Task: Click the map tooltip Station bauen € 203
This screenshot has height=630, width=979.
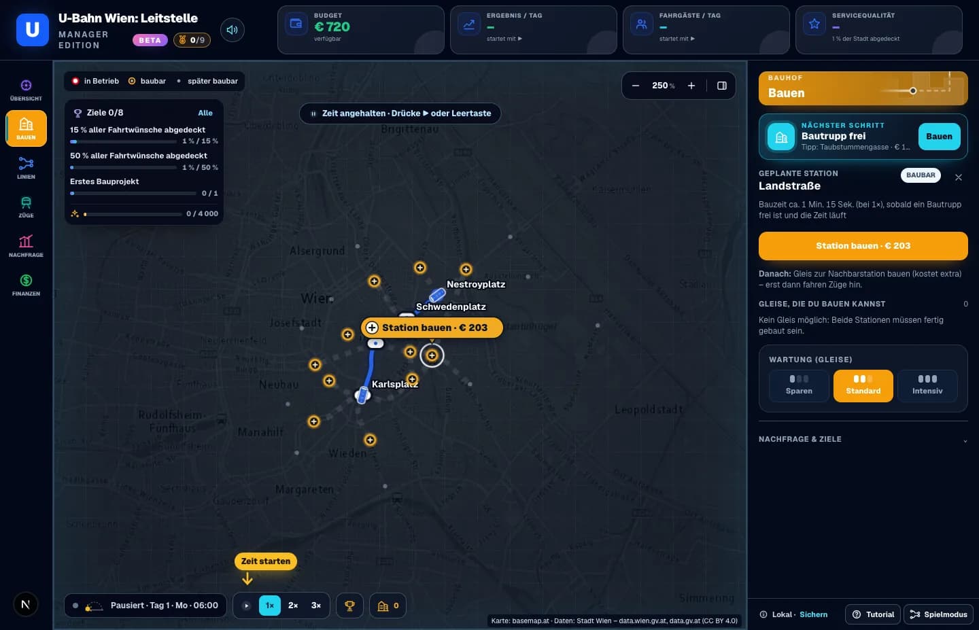Action: [432, 328]
